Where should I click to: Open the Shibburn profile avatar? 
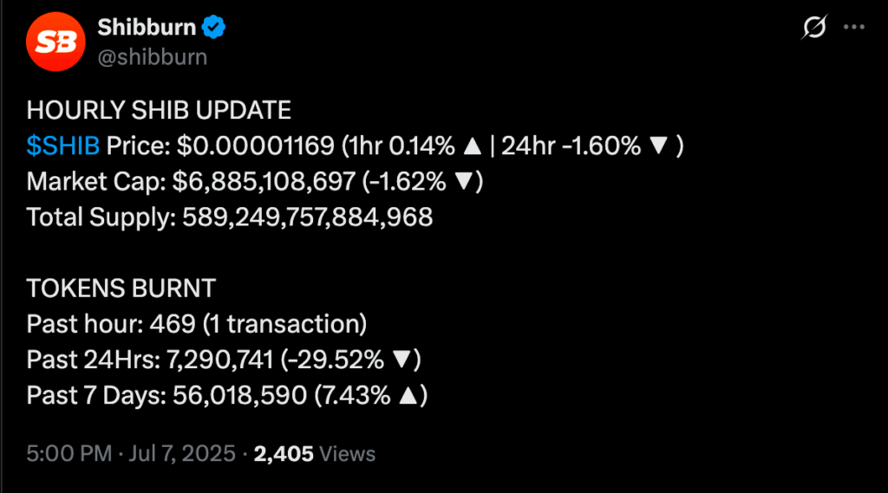click(x=55, y=42)
